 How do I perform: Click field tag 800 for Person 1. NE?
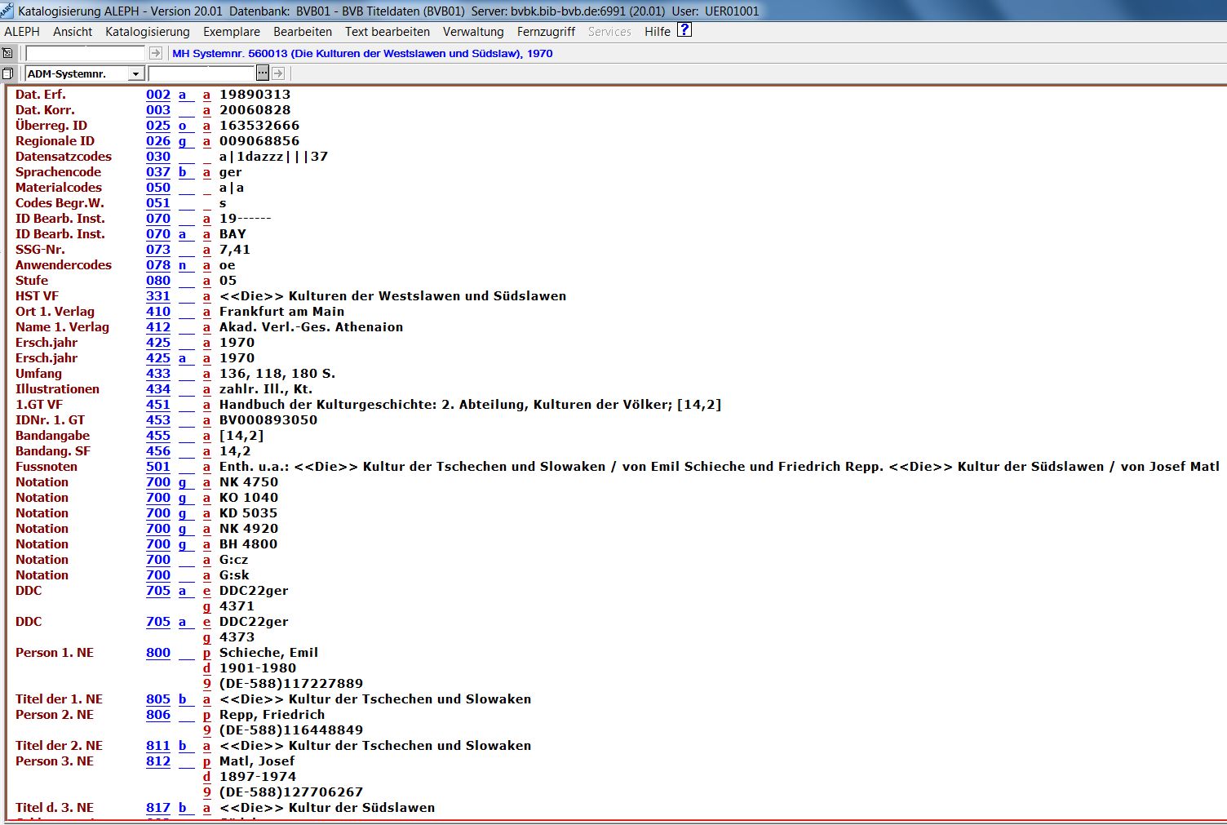point(158,653)
